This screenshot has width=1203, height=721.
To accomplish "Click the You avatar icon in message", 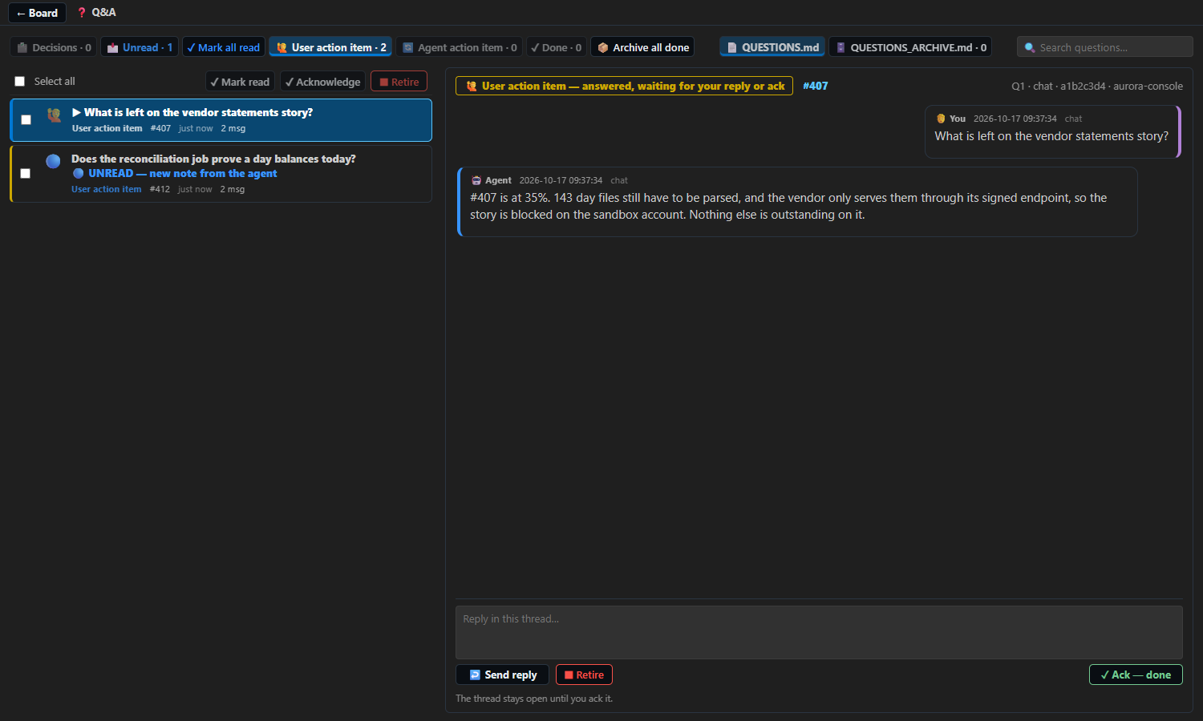I will click(x=941, y=119).
